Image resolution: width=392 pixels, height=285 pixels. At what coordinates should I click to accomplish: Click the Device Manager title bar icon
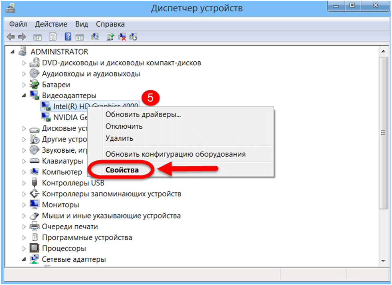click(10, 8)
